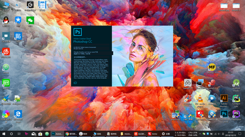
Task: Launch PhpStorm from the desktop
Action: click(x=236, y=115)
